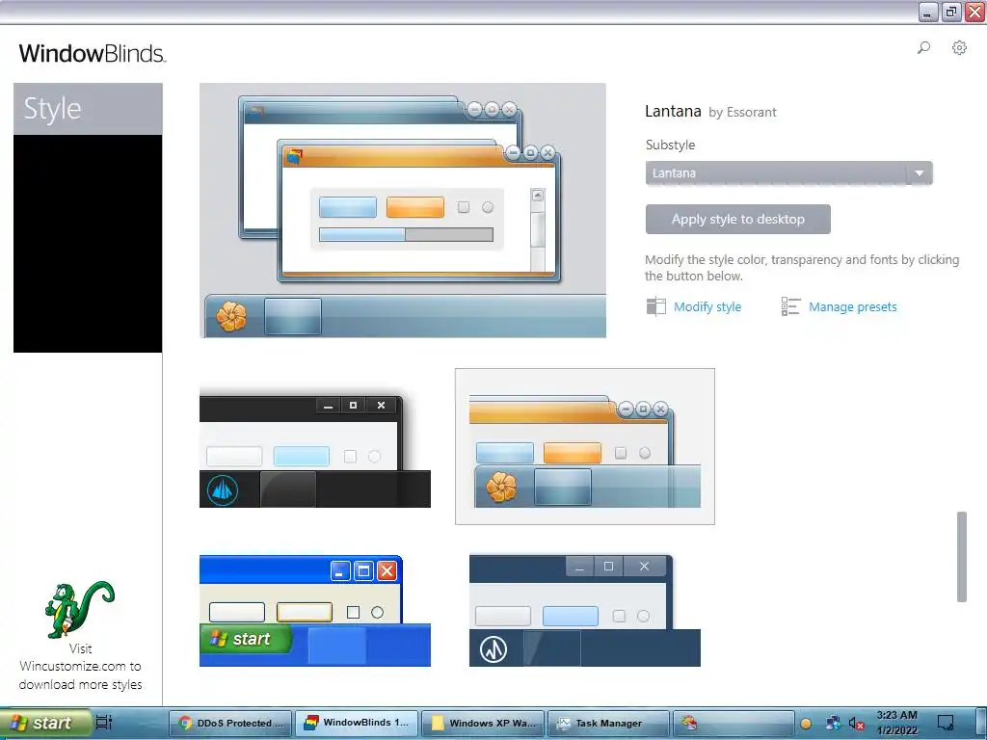Open the Manage presets link
Image resolution: width=987 pixels, height=740 pixels.
(x=852, y=307)
